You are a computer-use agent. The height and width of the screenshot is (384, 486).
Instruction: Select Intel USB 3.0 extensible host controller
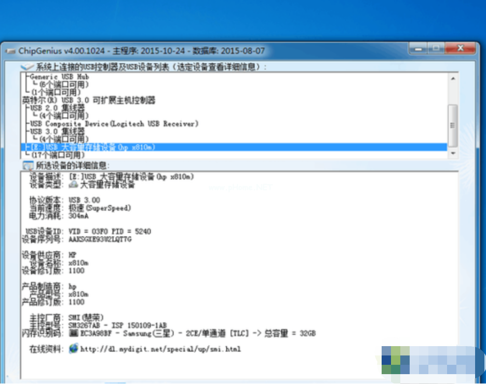[x=88, y=100]
